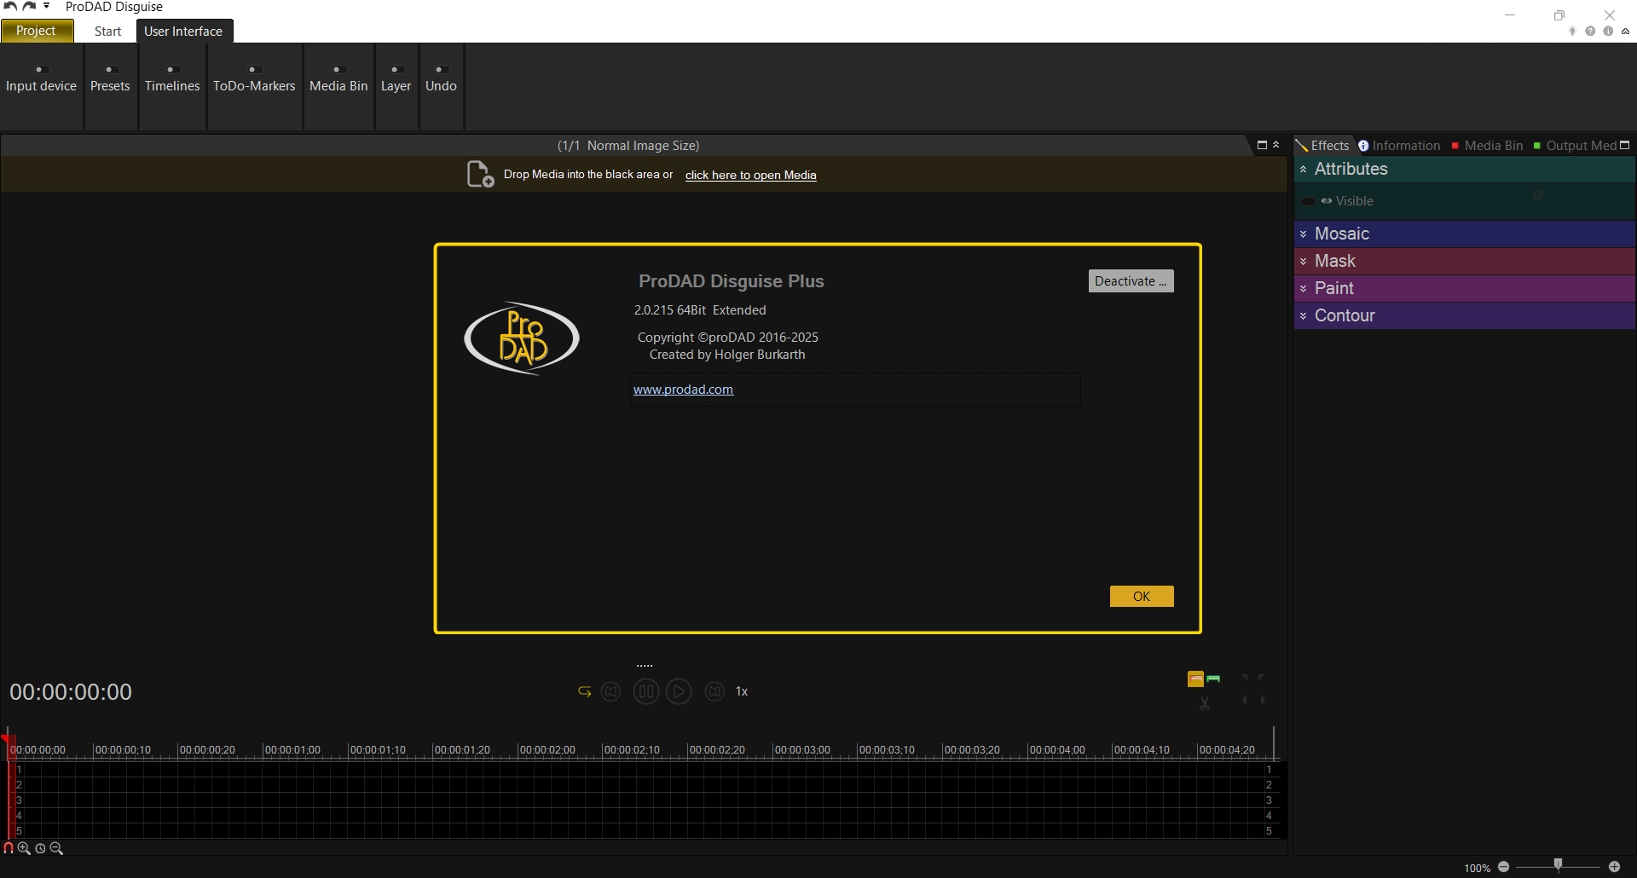Collapse the preview panel double chevron
The height and width of the screenshot is (878, 1637).
(x=1276, y=145)
